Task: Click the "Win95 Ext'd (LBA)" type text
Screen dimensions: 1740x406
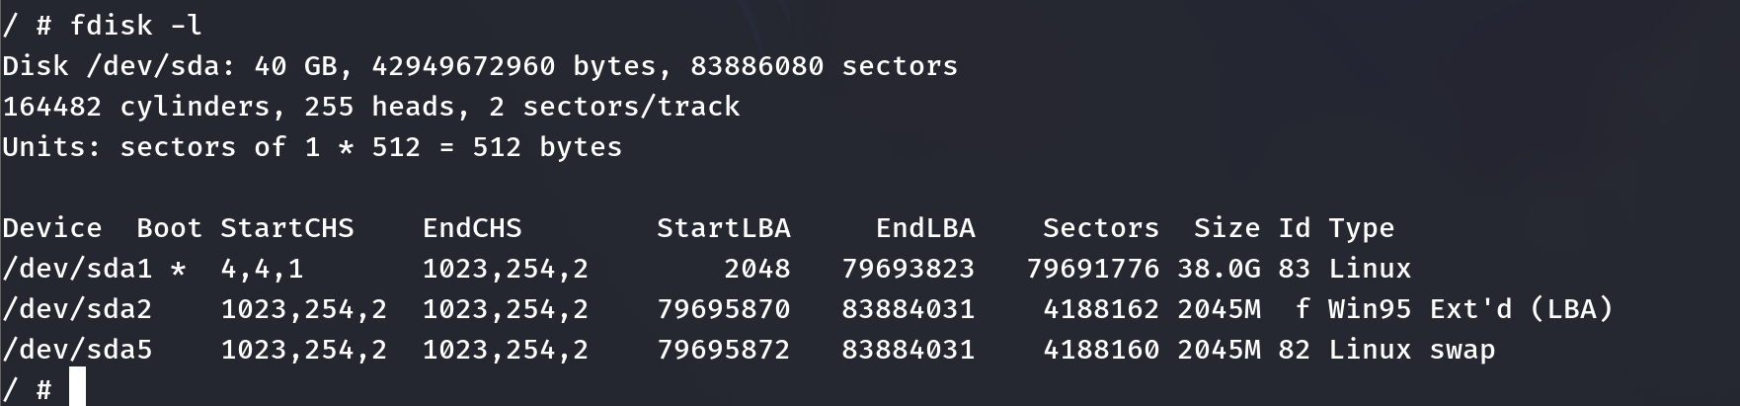Action: (1469, 309)
